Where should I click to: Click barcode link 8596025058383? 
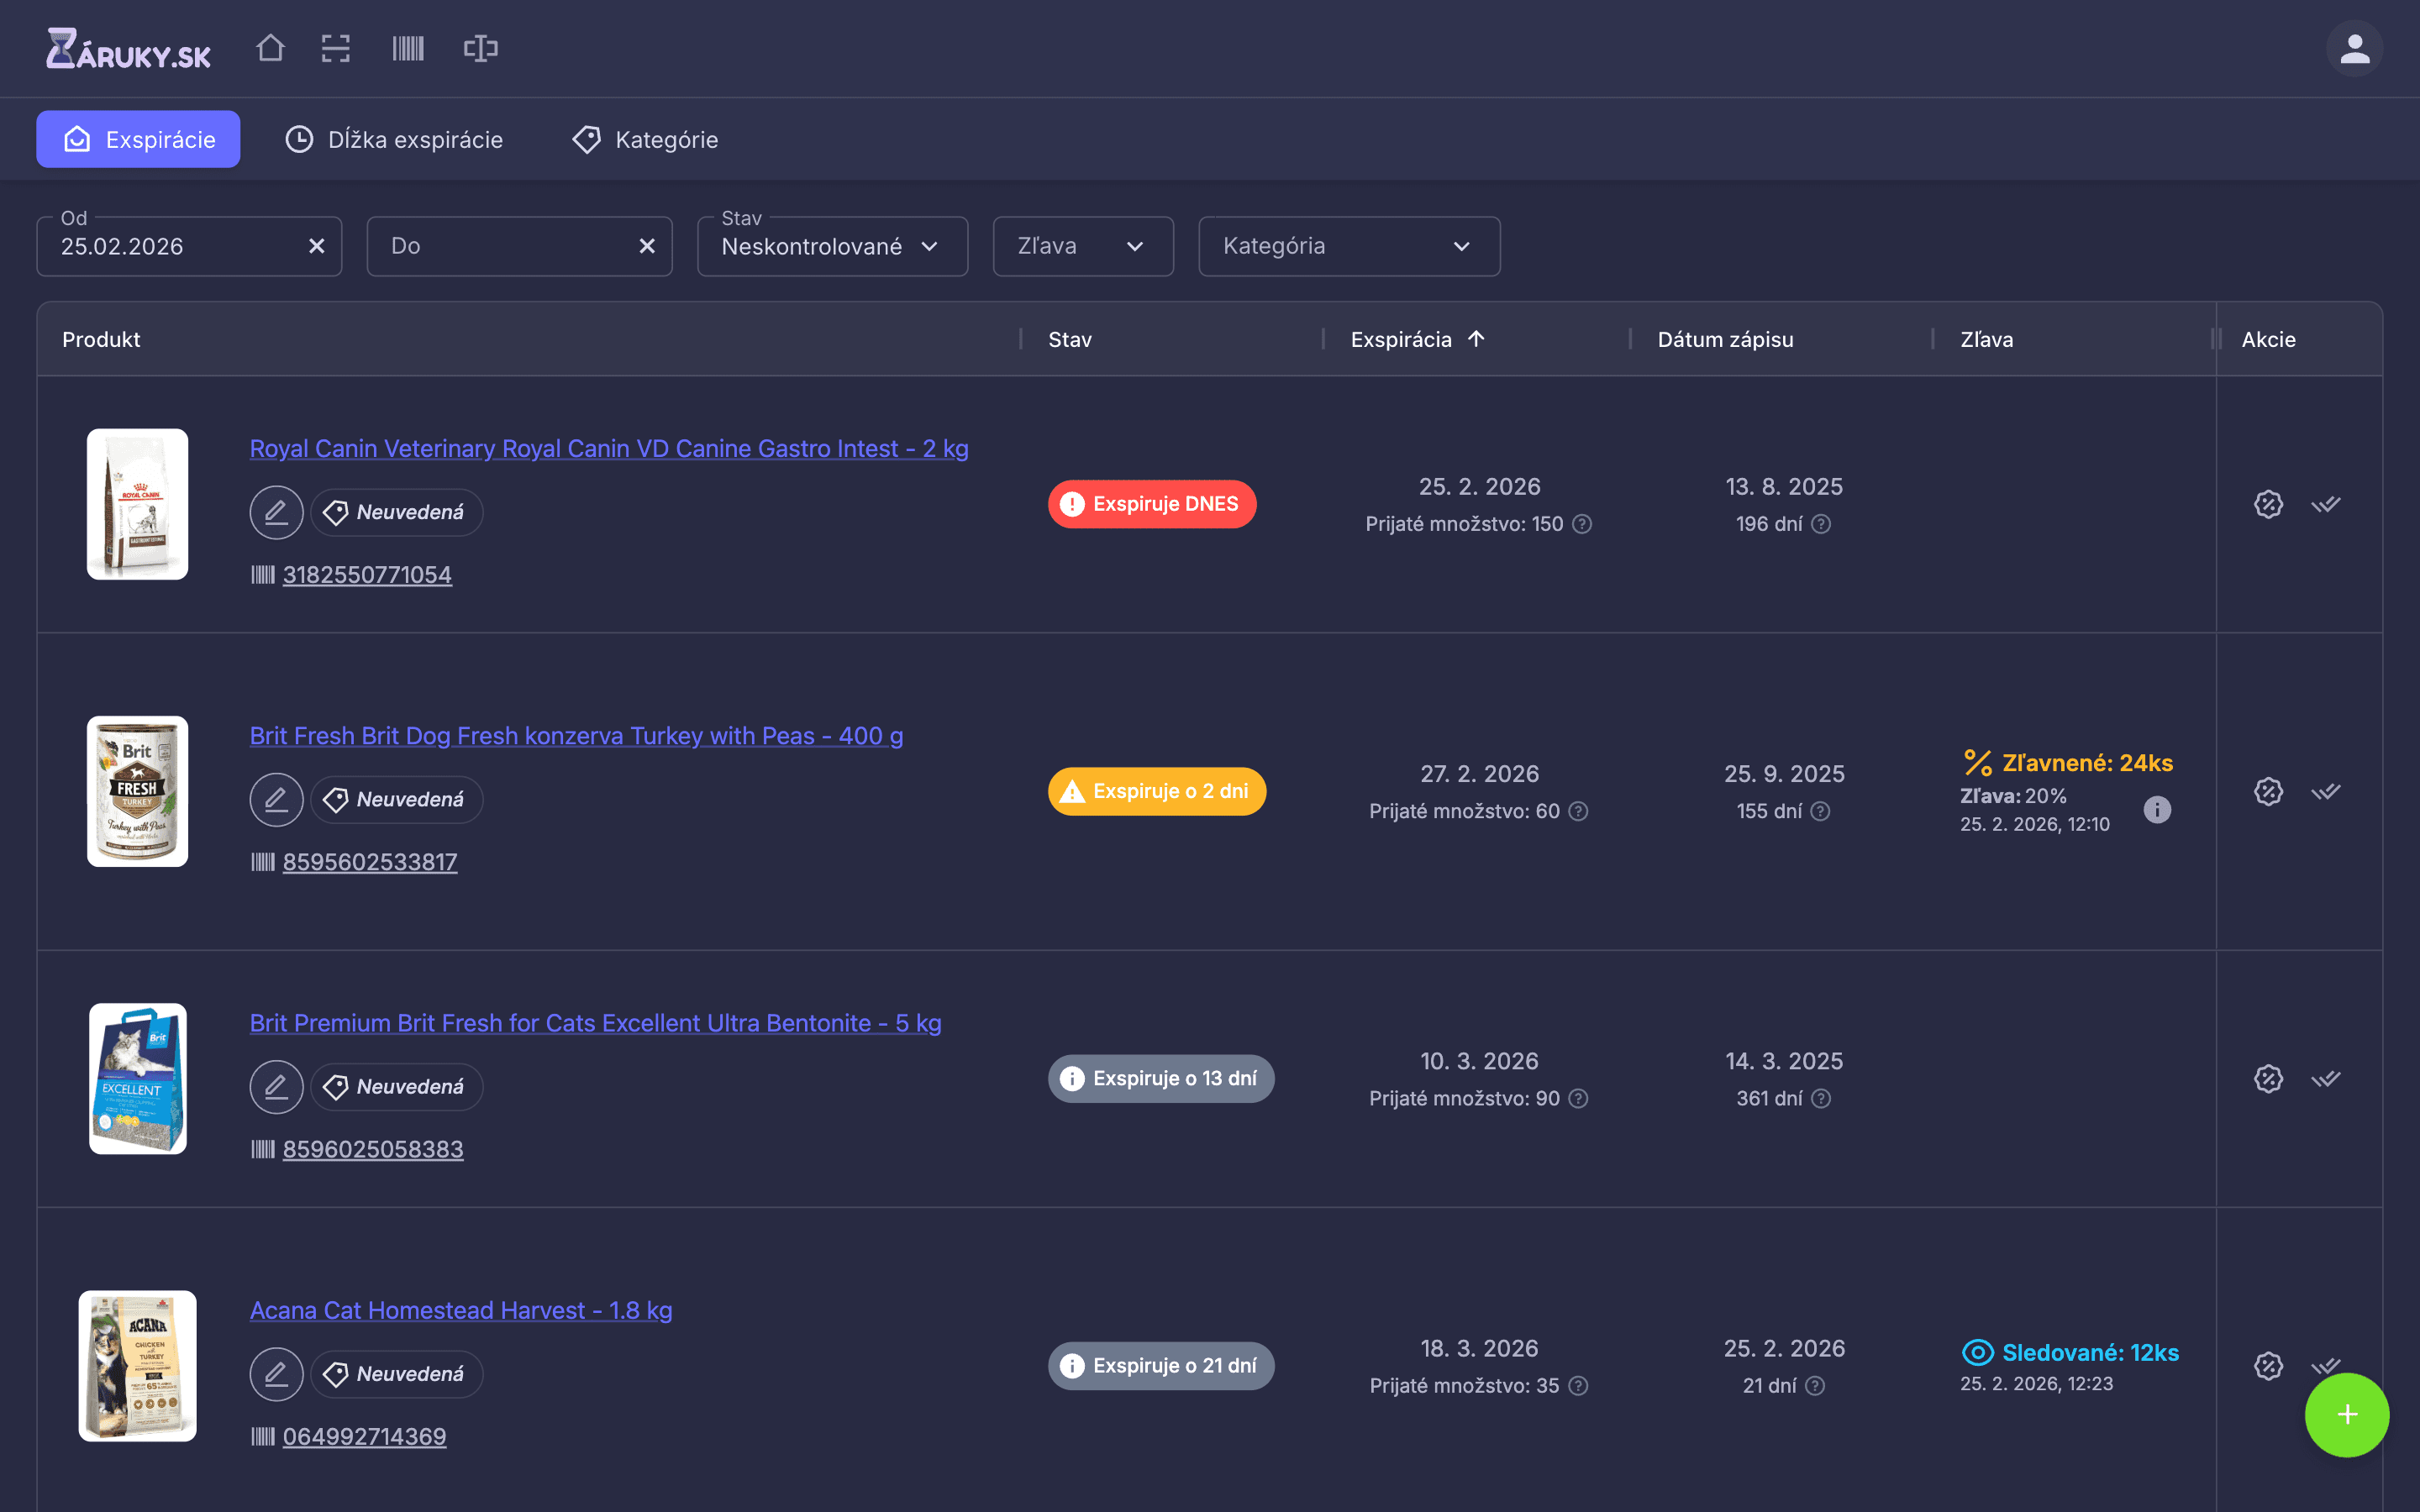pyautogui.click(x=373, y=1149)
